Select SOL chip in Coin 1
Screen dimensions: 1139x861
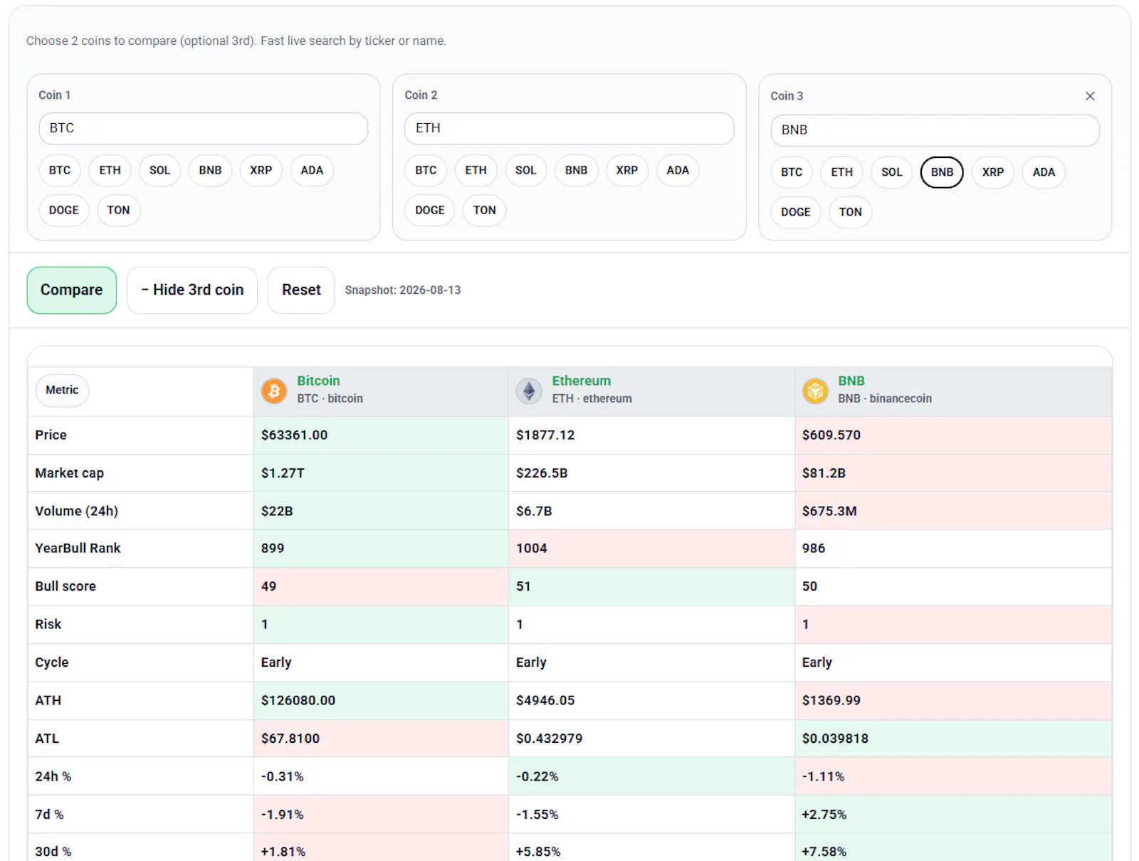click(x=160, y=171)
